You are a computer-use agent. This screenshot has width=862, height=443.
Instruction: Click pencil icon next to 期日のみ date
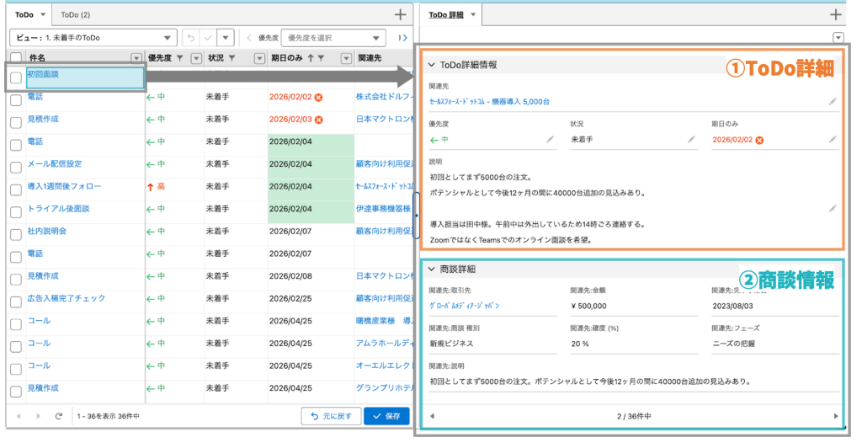coord(833,140)
